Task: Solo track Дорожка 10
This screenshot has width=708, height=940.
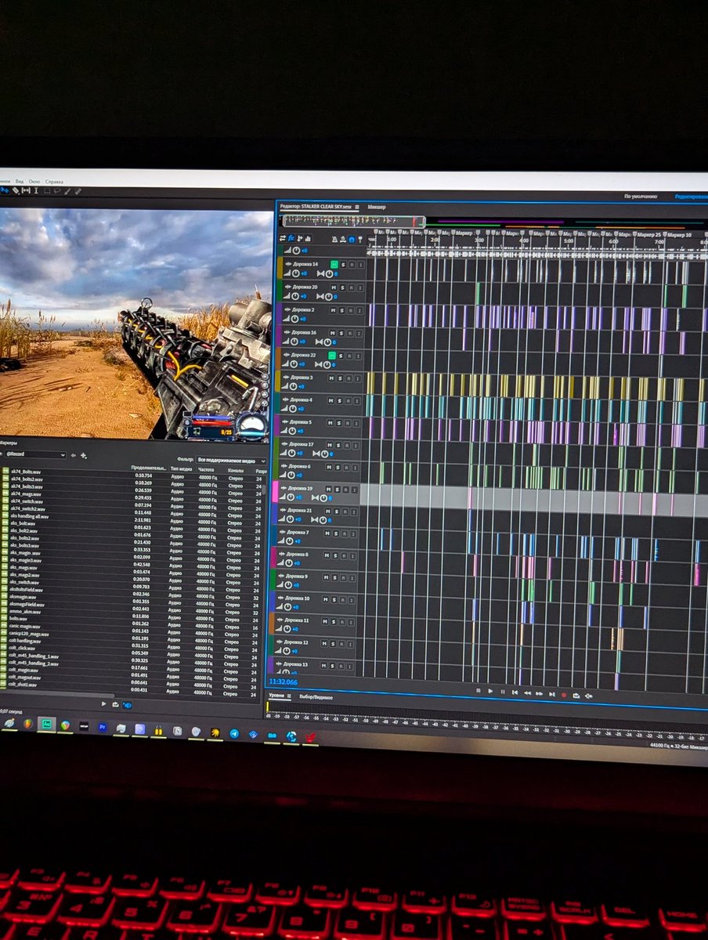Action: tap(334, 599)
